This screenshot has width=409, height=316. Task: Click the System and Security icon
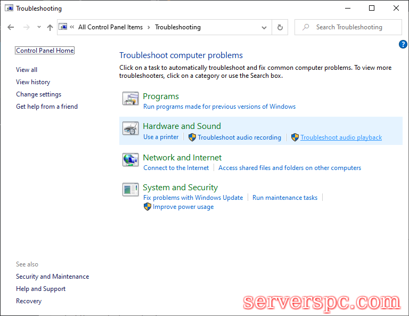130,190
